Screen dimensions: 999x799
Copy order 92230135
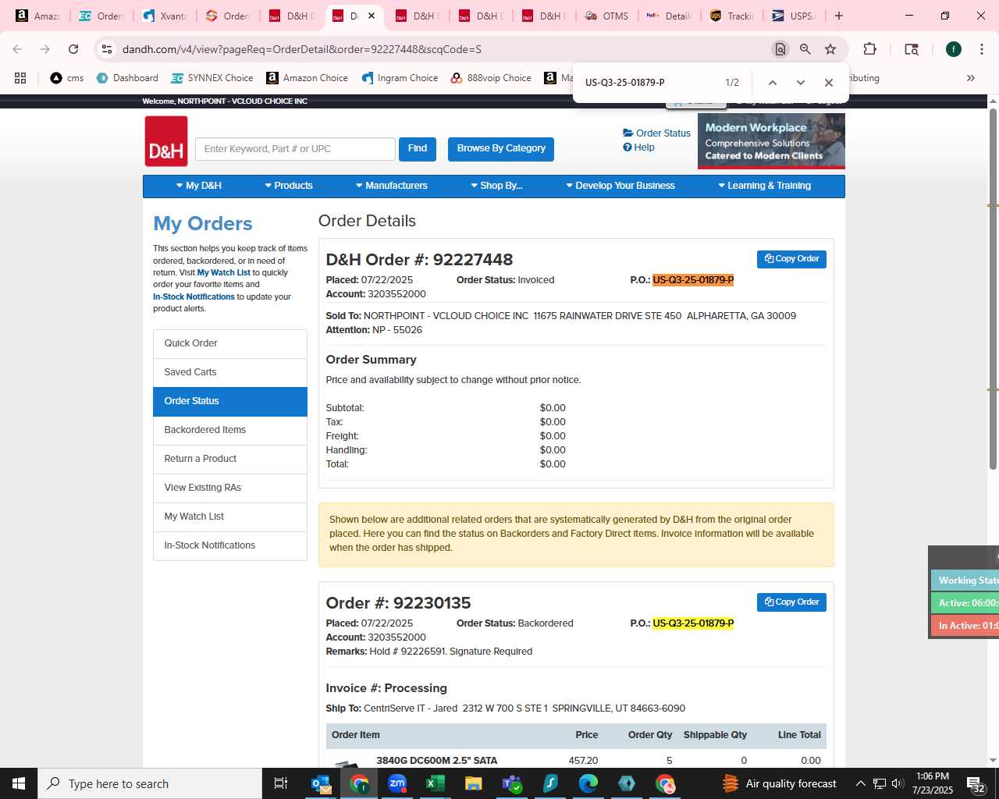click(791, 602)
